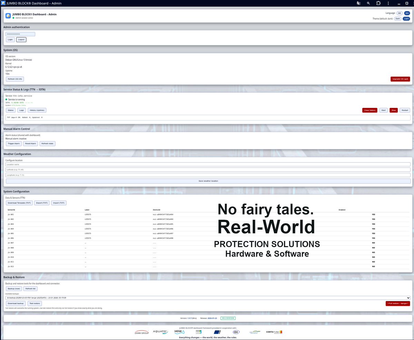Click Save weather location
This screenshot has width=414, height=340.
pyautogui.click(x=208, y=181)
